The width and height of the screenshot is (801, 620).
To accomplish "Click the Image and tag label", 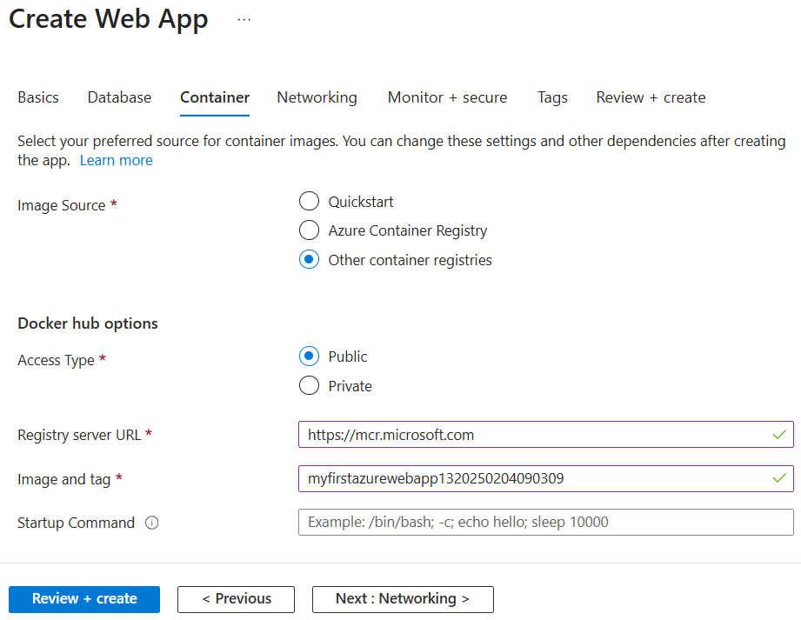I will pyautogui.click(x=63, y=479).
